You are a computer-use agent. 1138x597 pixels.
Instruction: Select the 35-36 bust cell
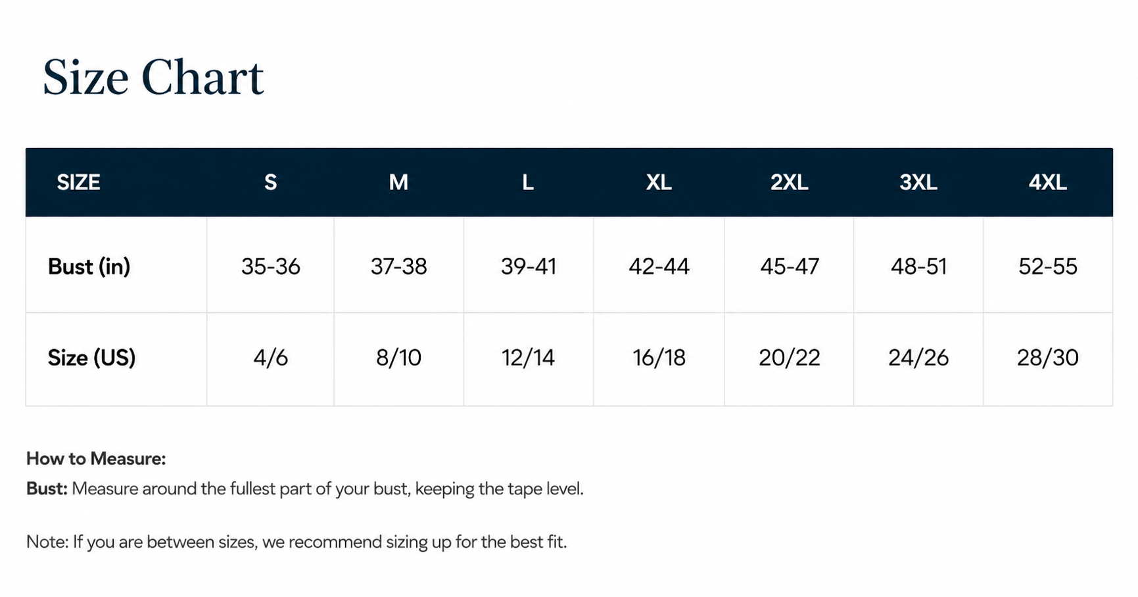(x=270, y=266)
